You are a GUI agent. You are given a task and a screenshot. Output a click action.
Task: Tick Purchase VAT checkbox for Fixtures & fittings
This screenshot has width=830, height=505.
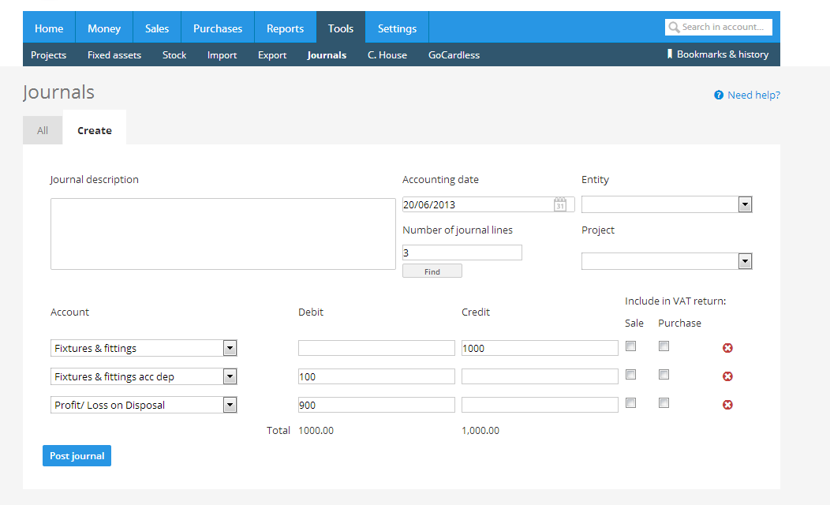(664, 346)
